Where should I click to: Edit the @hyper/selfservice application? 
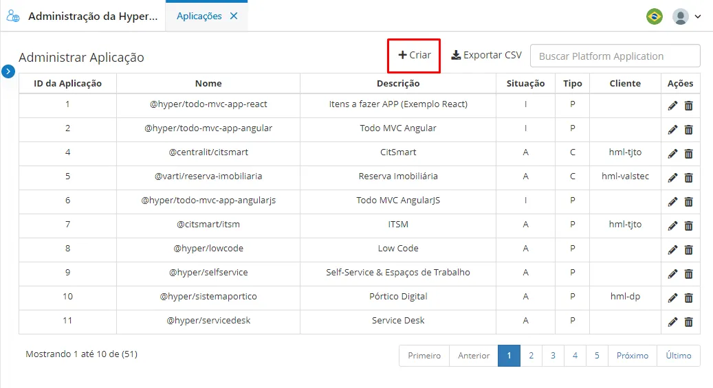[672, 274]
